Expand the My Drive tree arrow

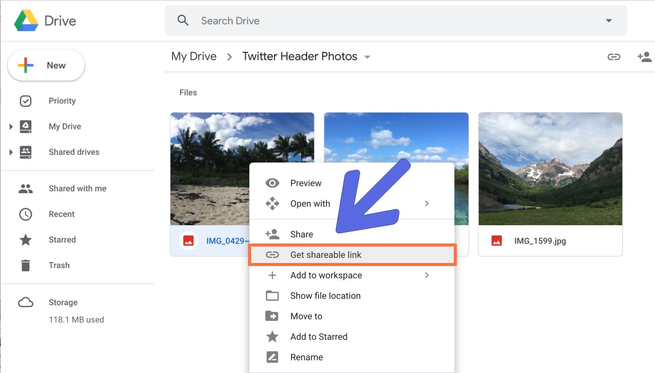pyautogui.click(x=11, y=127)
